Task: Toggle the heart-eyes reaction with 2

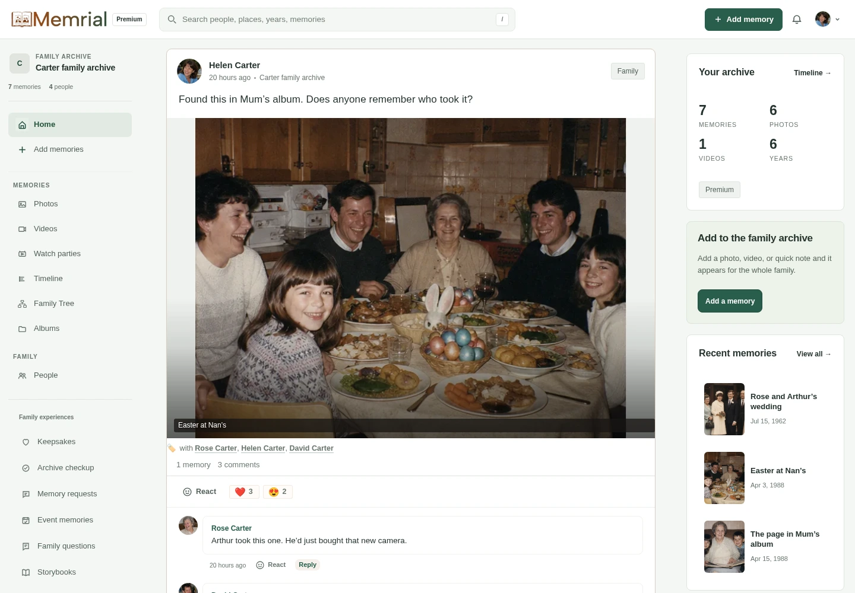Action: (x=278, y=492)
